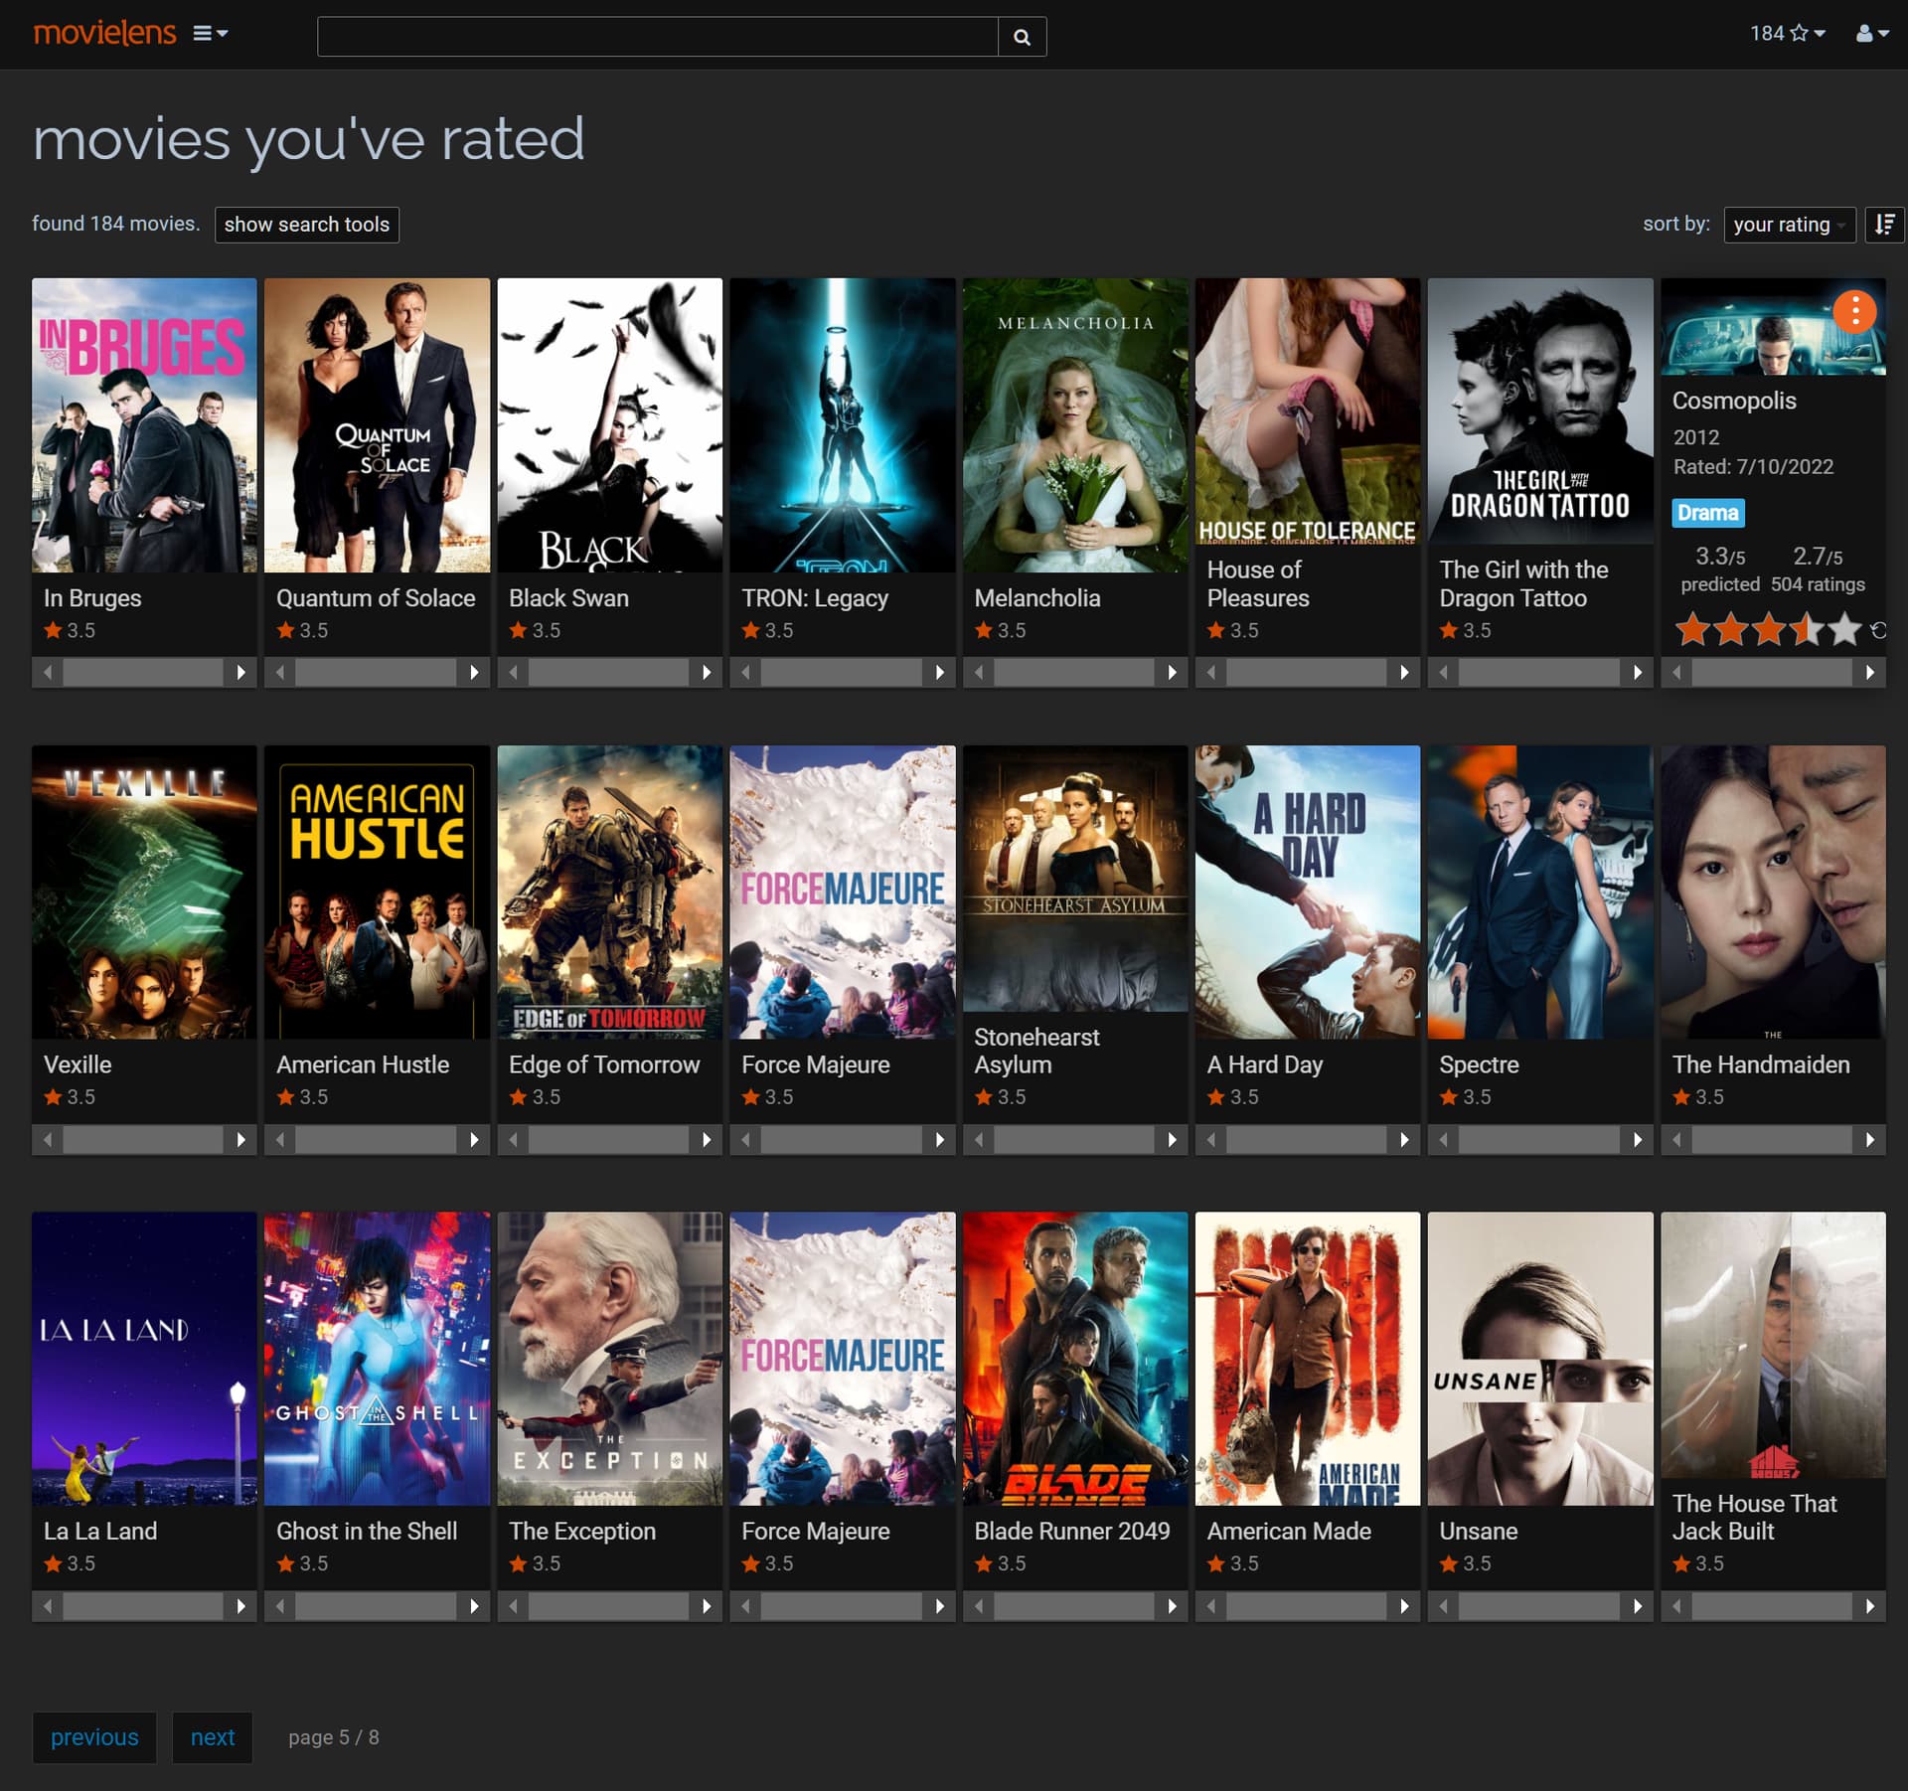The height and width of the screenshot is (1791, 1908).
Task: Click the scrollbar track under Melancholia
Action: pos(1074,673)
